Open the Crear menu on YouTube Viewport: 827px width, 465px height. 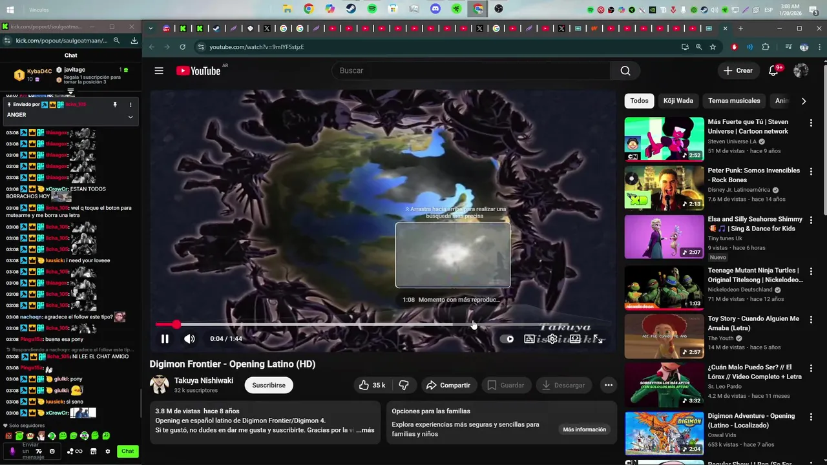point(738,70)
